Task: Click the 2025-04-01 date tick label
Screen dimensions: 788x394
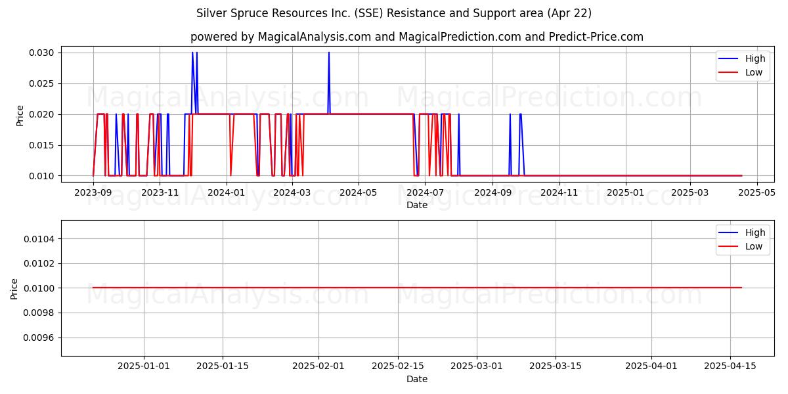Action: click(x=651, y=367)
